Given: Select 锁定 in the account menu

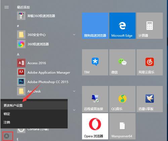Looking at the screenshot, I should click(x=34, y=114).
